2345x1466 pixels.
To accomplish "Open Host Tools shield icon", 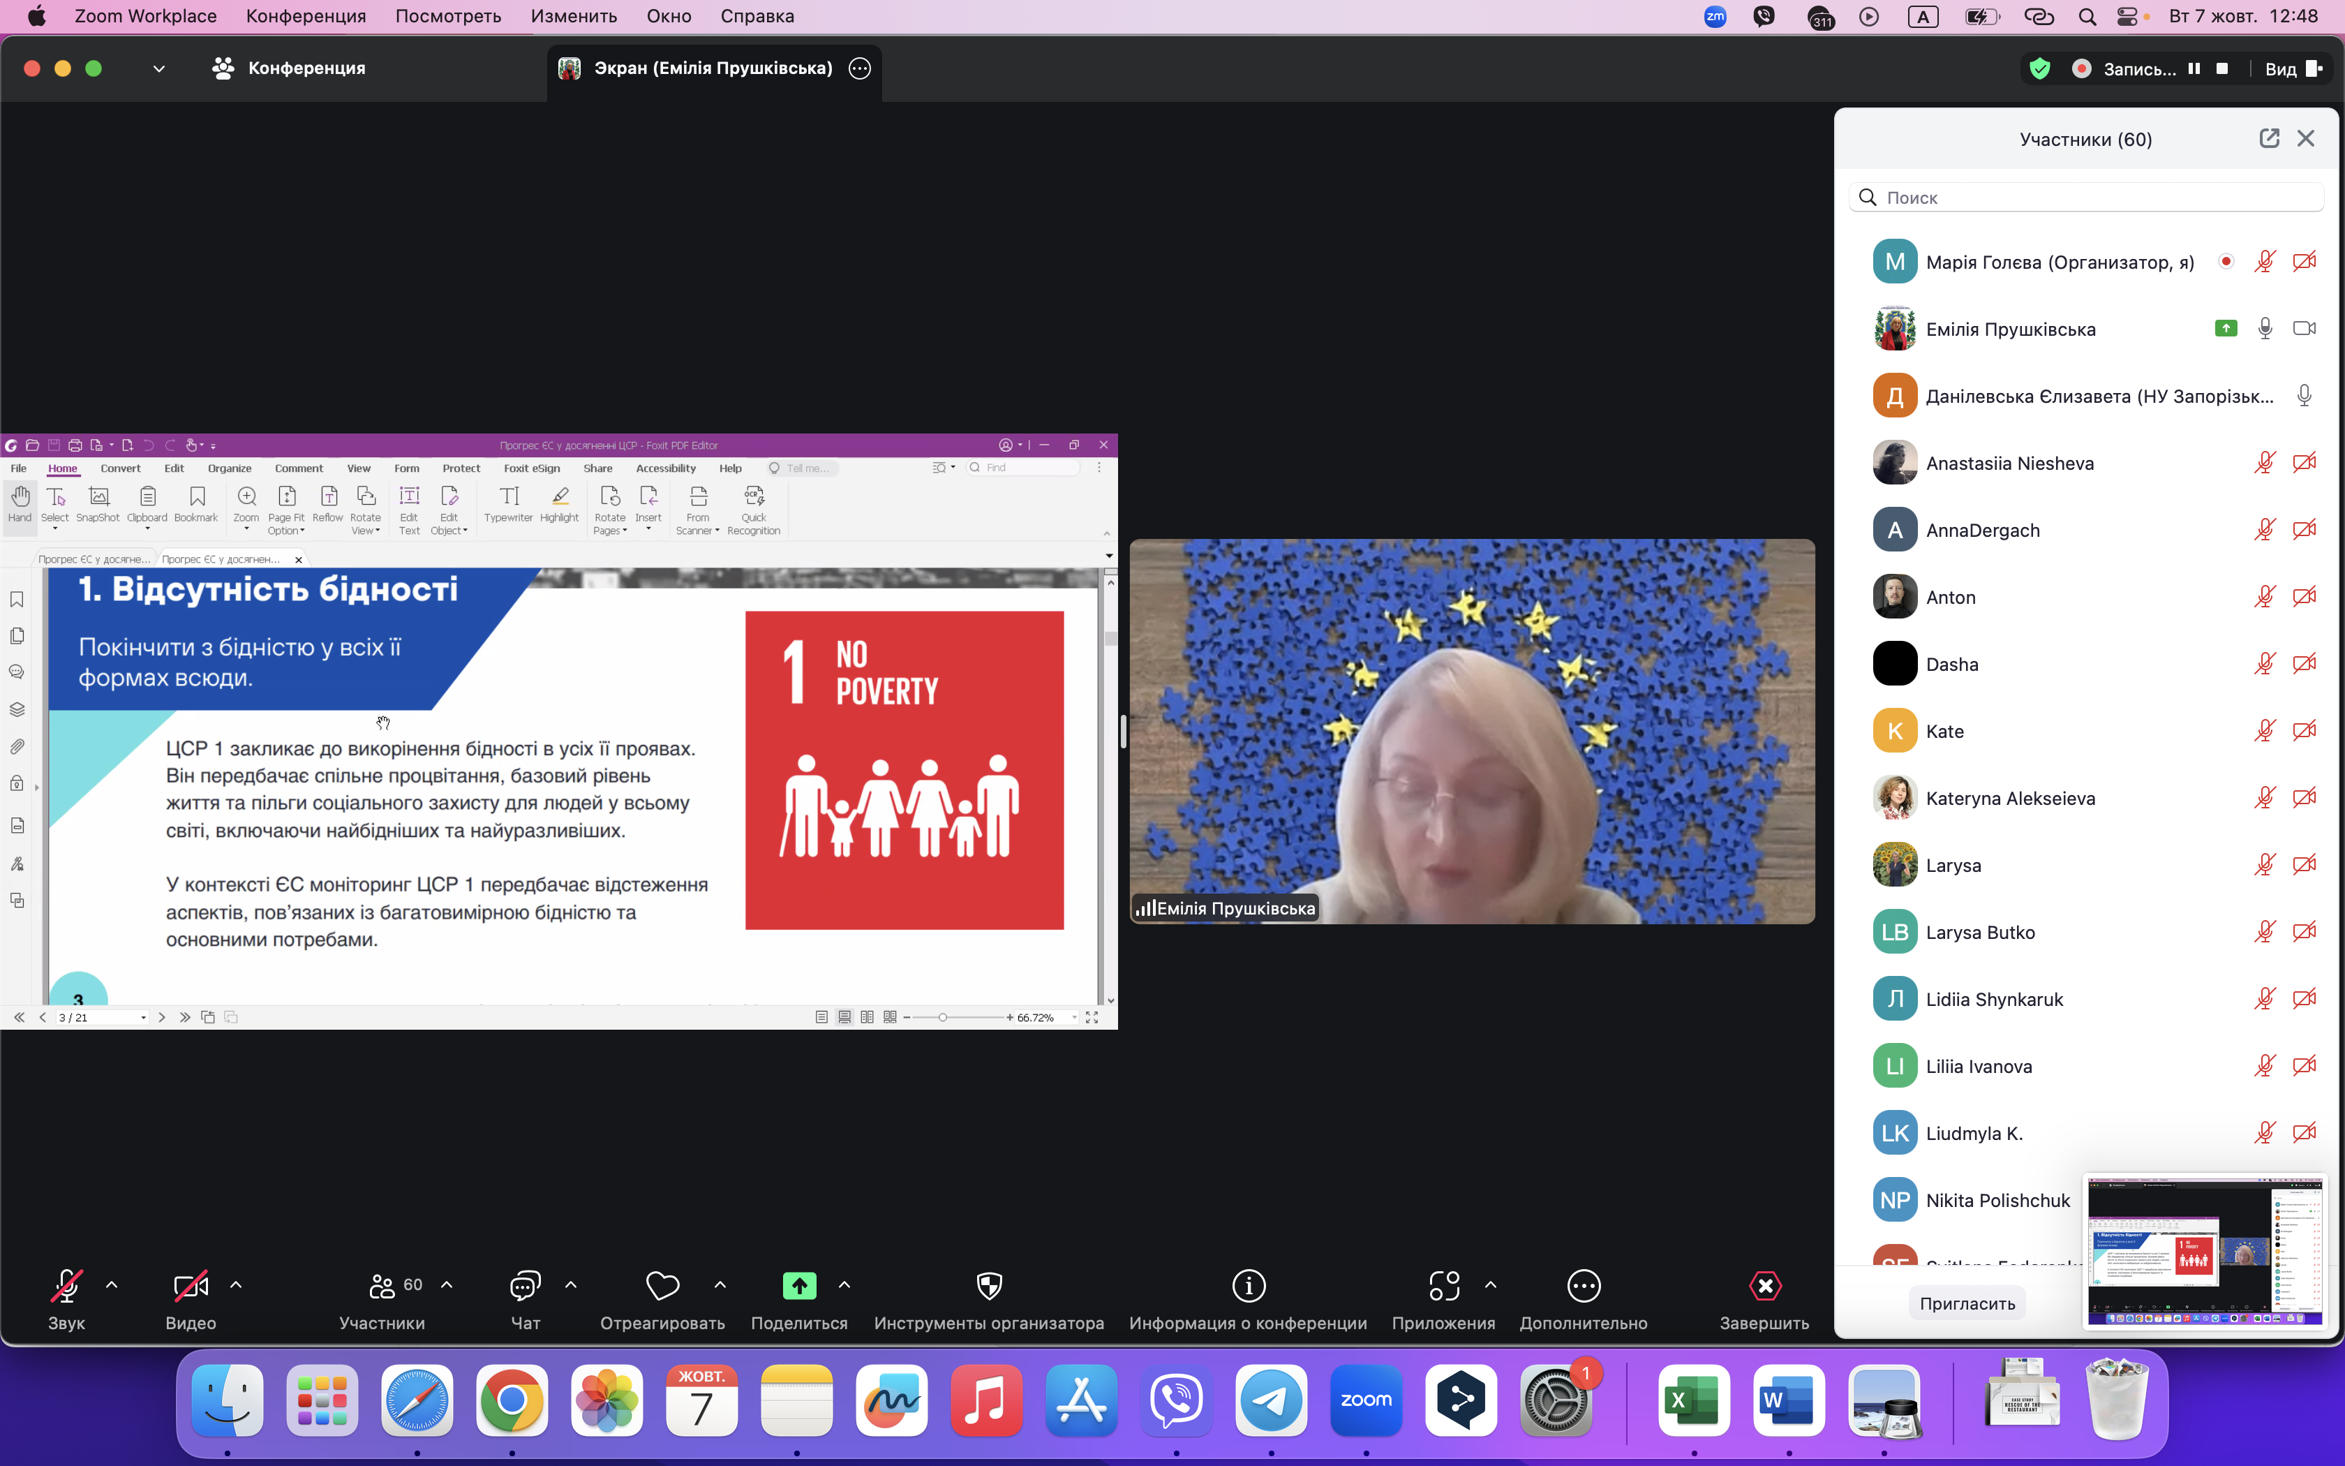I will point(988,1286).
